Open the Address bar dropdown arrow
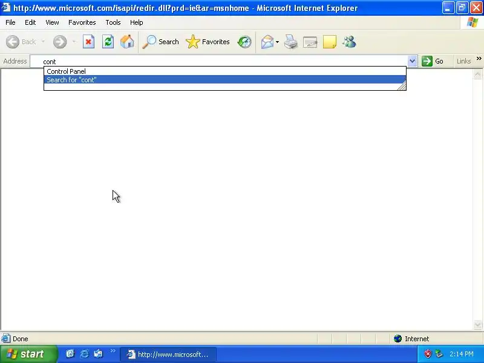The height and width of the screenshot is (363, 484). 412,61
